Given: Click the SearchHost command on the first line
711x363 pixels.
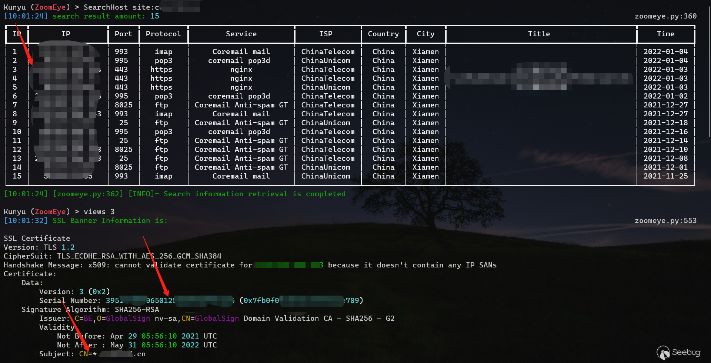Looking at the screenshot, I should tap(106, 7).
